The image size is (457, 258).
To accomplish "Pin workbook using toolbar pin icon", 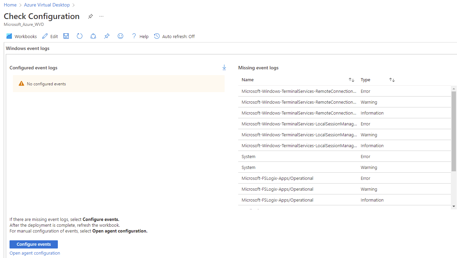I will (x=107, y=36).
